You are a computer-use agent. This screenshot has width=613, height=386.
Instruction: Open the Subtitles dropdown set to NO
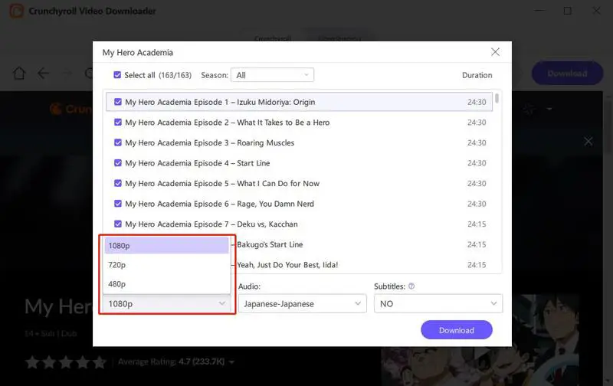438,303
